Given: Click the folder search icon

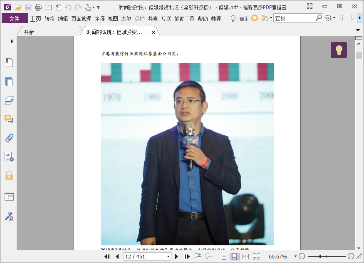Looking at the screenshot, I should click(x=265, y=18).
